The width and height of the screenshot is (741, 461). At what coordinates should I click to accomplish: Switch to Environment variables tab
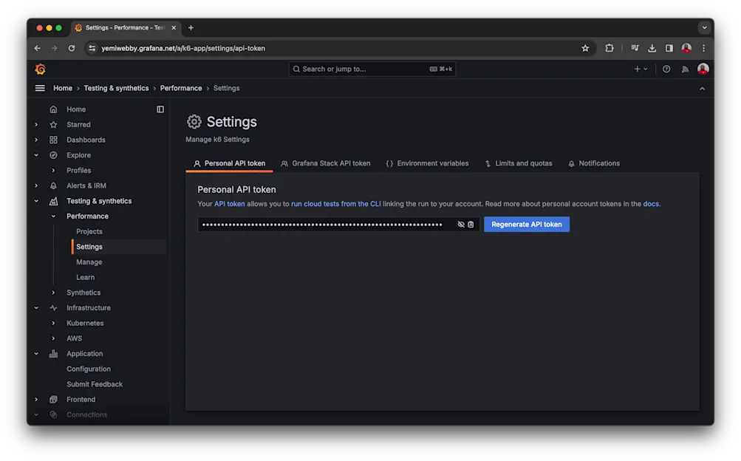[x=427, y=163]
